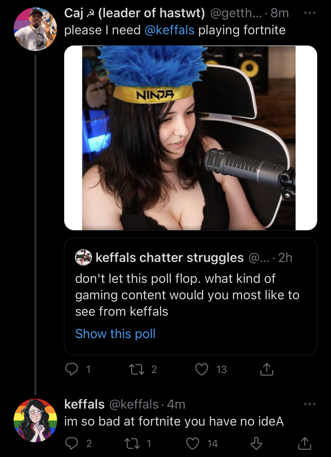Viewport: 331px width, 457px height.
Task: Enlarge the Ninja hat photo
Action: coord(191,138)
